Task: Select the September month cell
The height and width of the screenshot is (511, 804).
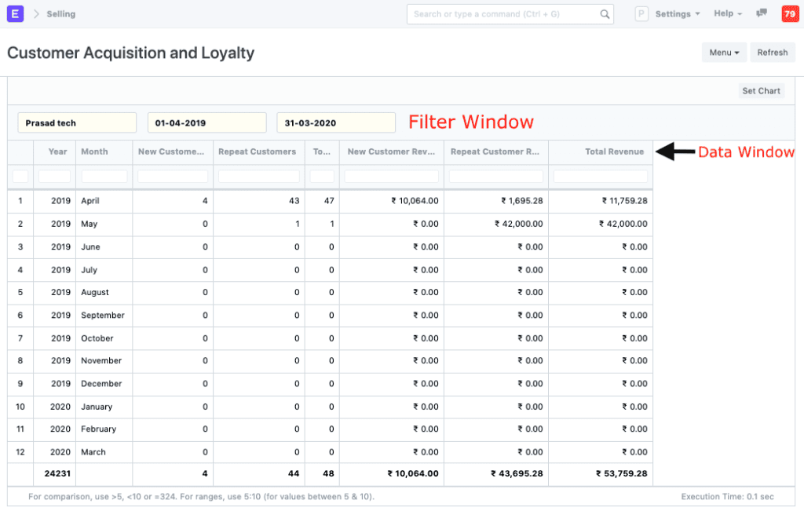Action: coord(104,316)
